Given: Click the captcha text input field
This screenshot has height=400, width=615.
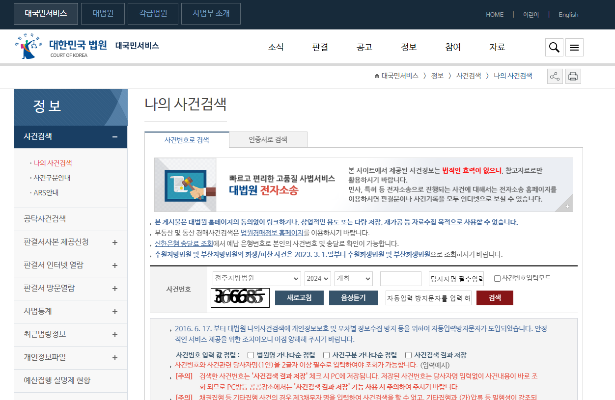Looking at the screenshot, I should click(x=428, y=298).
